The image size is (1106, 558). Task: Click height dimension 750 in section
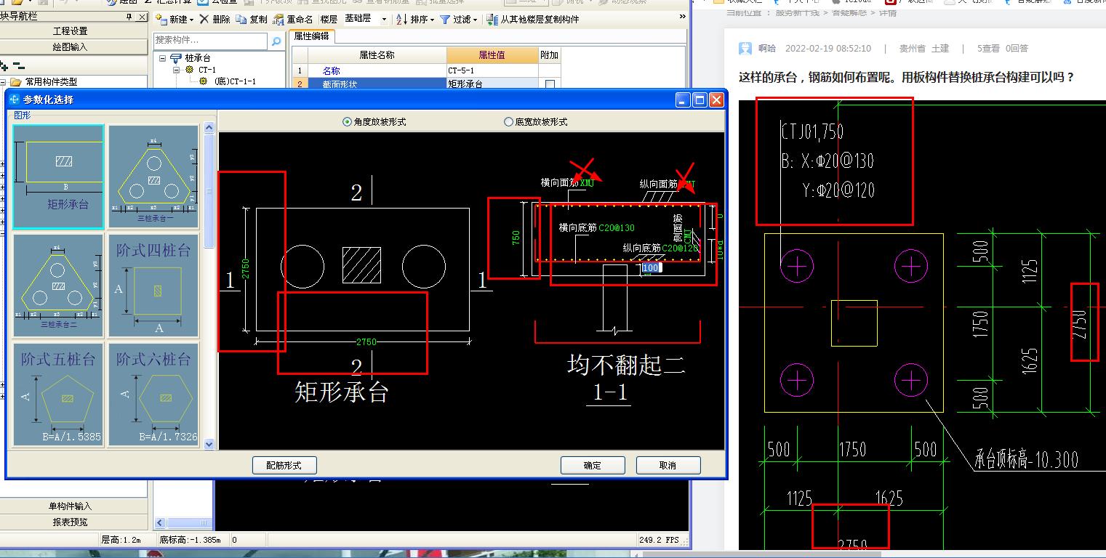click(516, 238)
